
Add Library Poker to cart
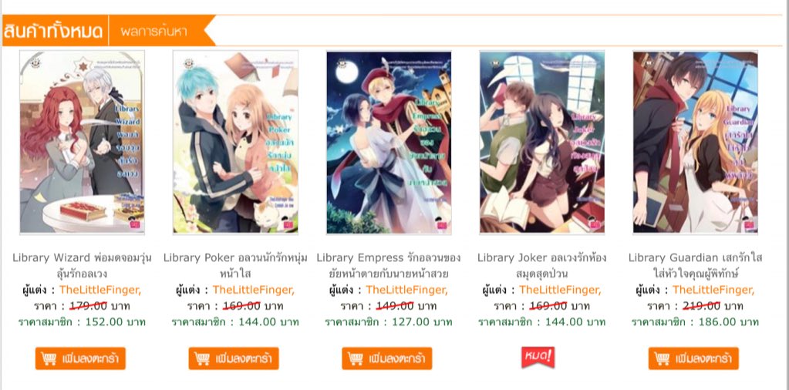pos(234,358)
